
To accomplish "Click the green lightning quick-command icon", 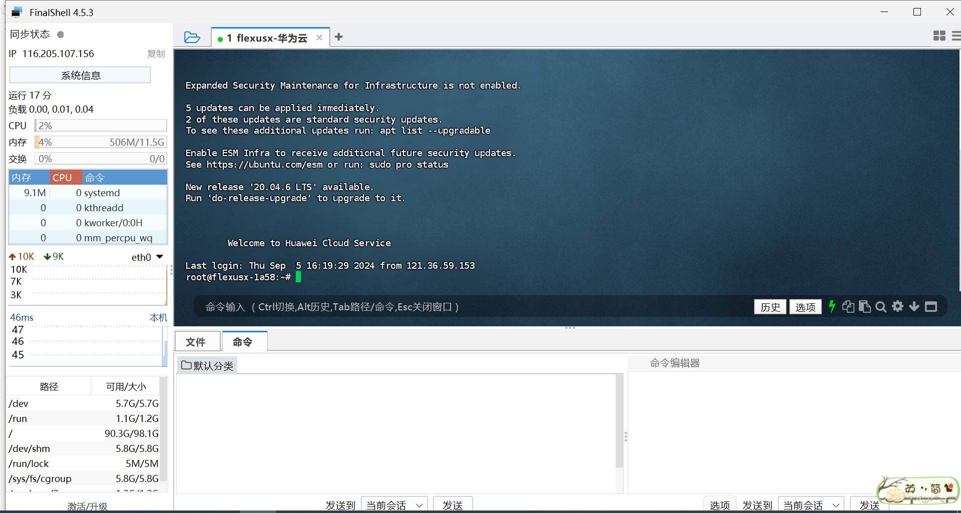I will (x=832, y=306).
